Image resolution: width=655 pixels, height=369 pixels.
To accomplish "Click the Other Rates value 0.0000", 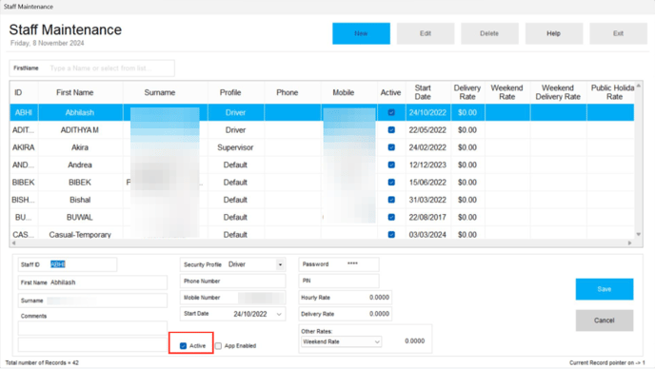I will click(x=414, y=341).
